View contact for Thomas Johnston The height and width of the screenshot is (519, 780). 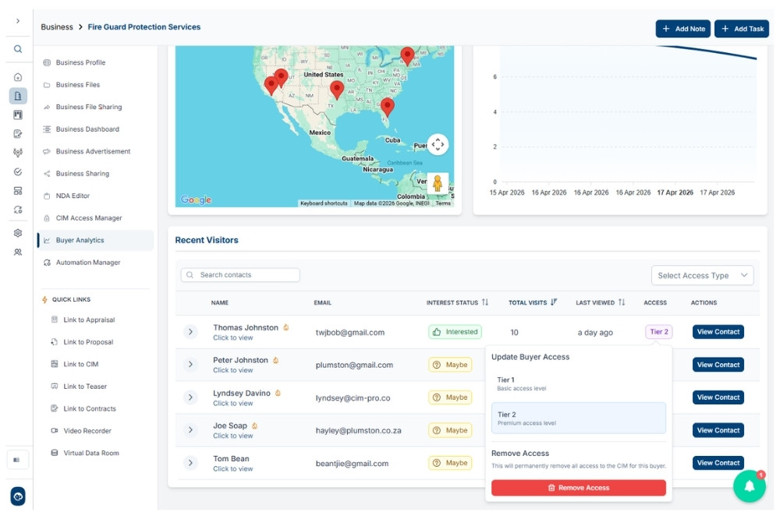[x=718, y=332]
